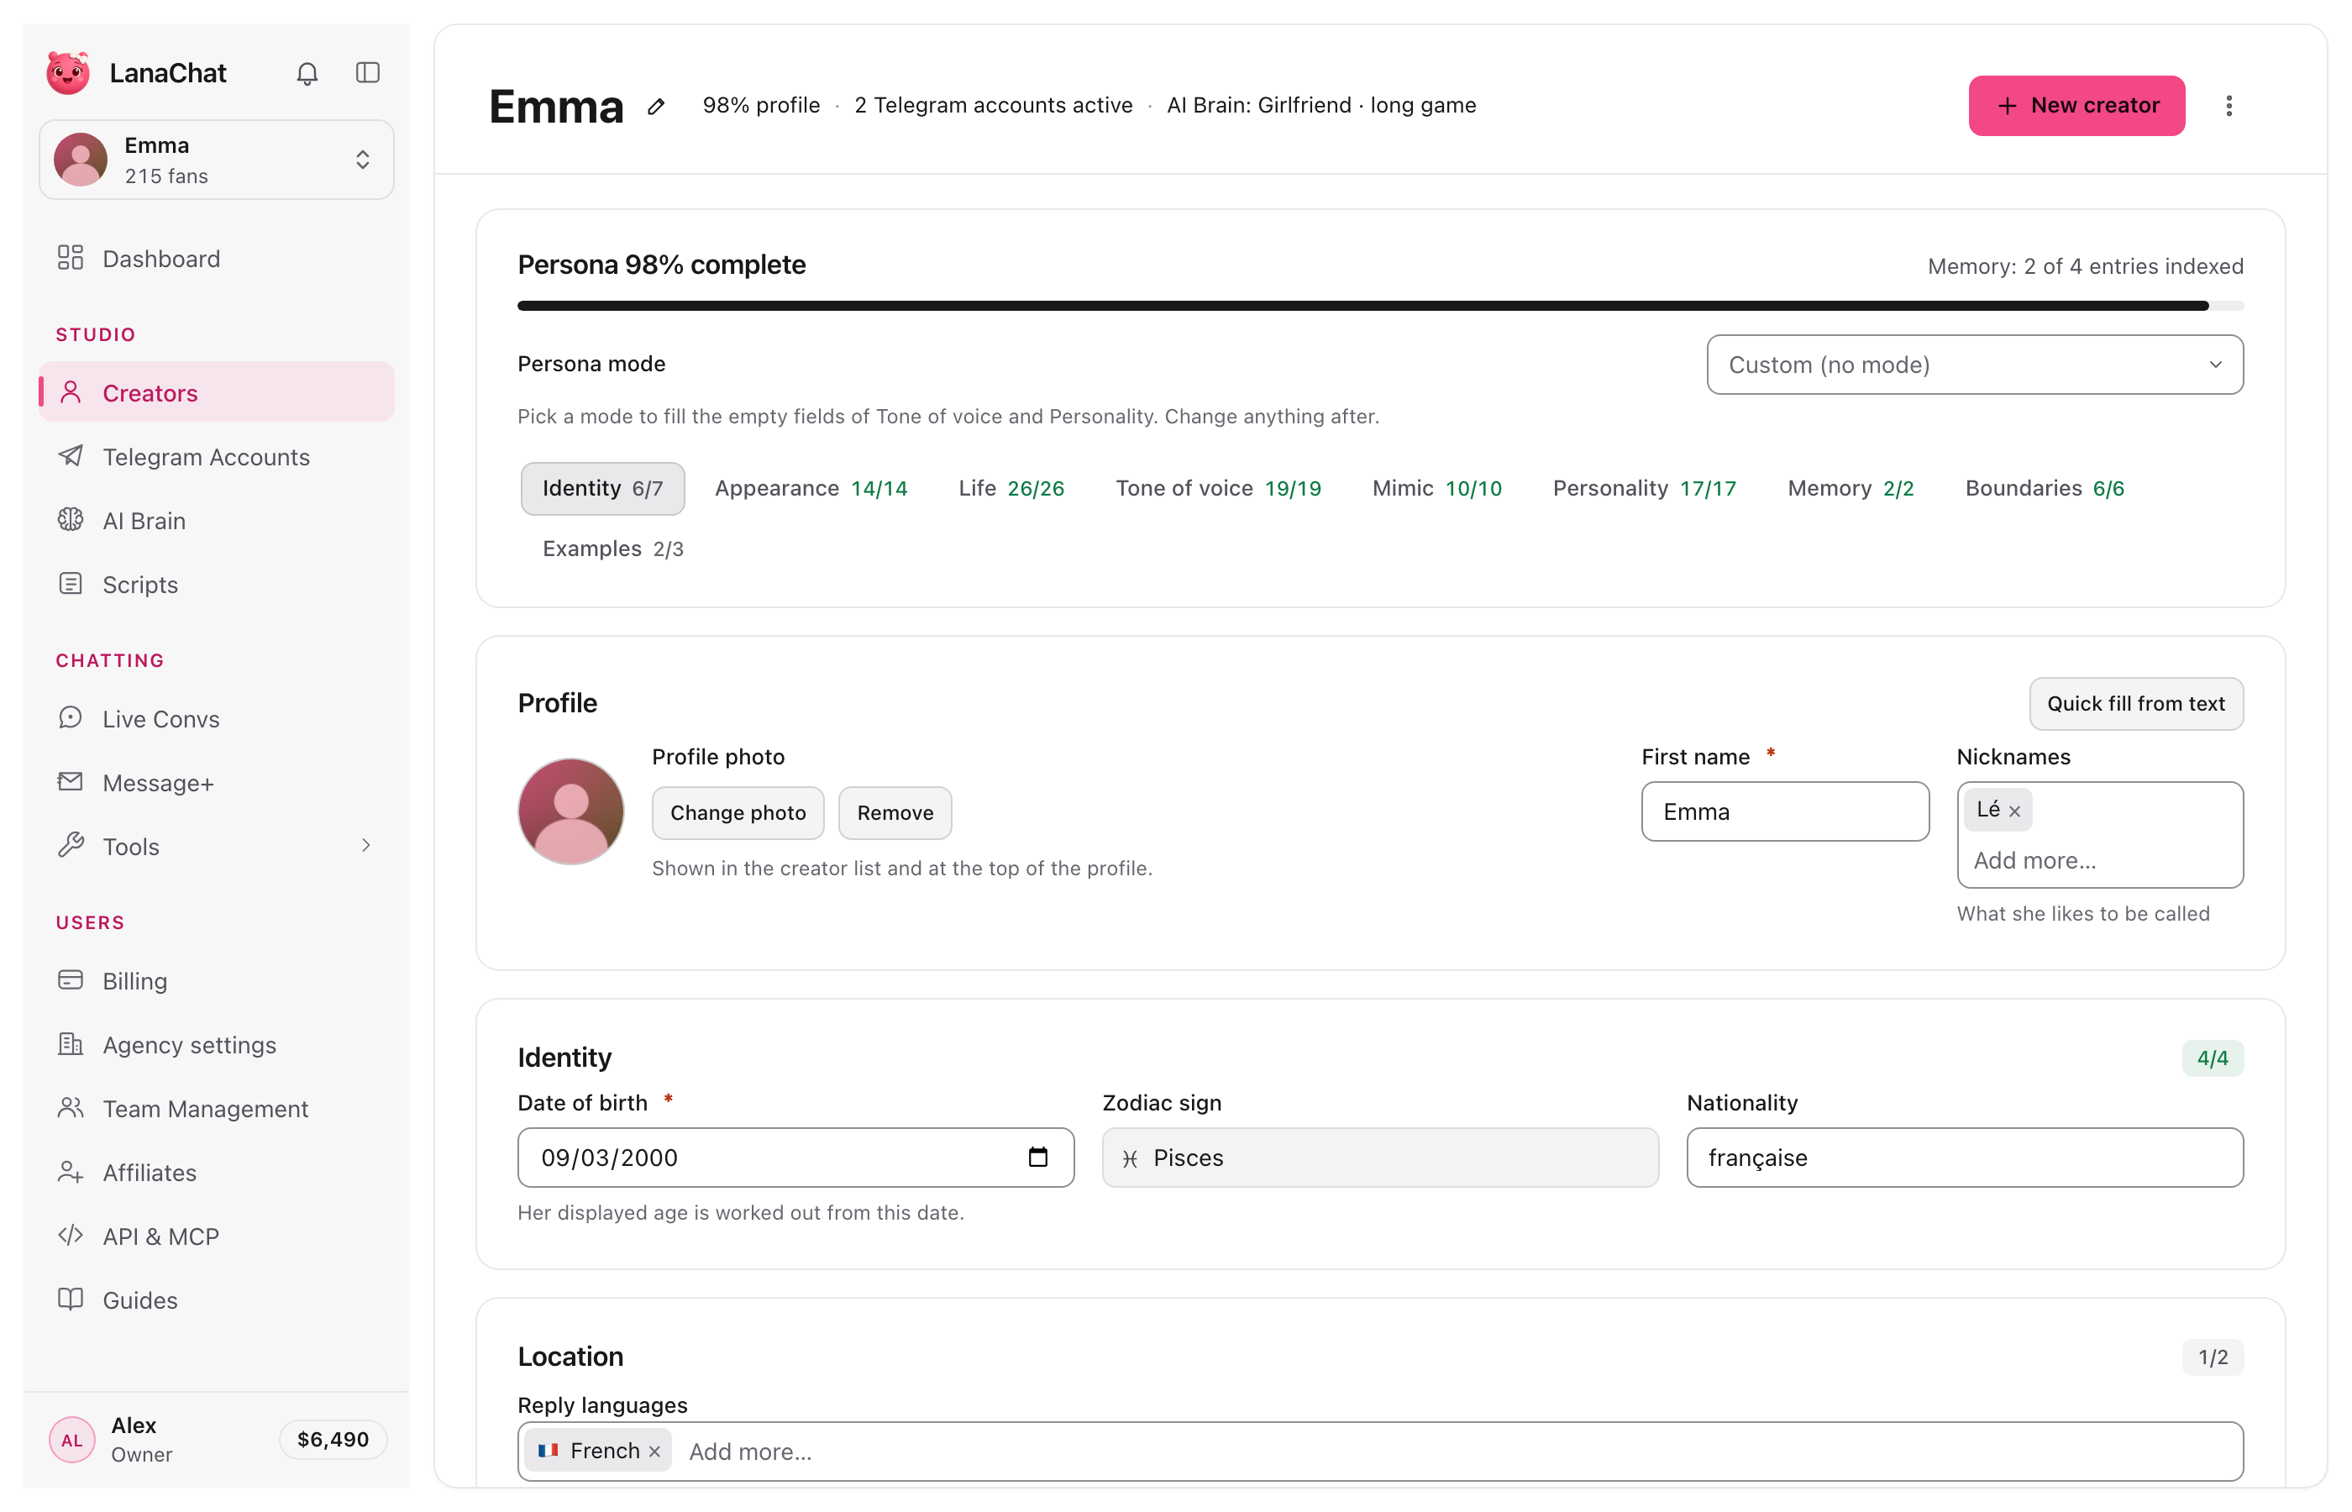Switch to Tone of voice tab

click(1217, 489)
